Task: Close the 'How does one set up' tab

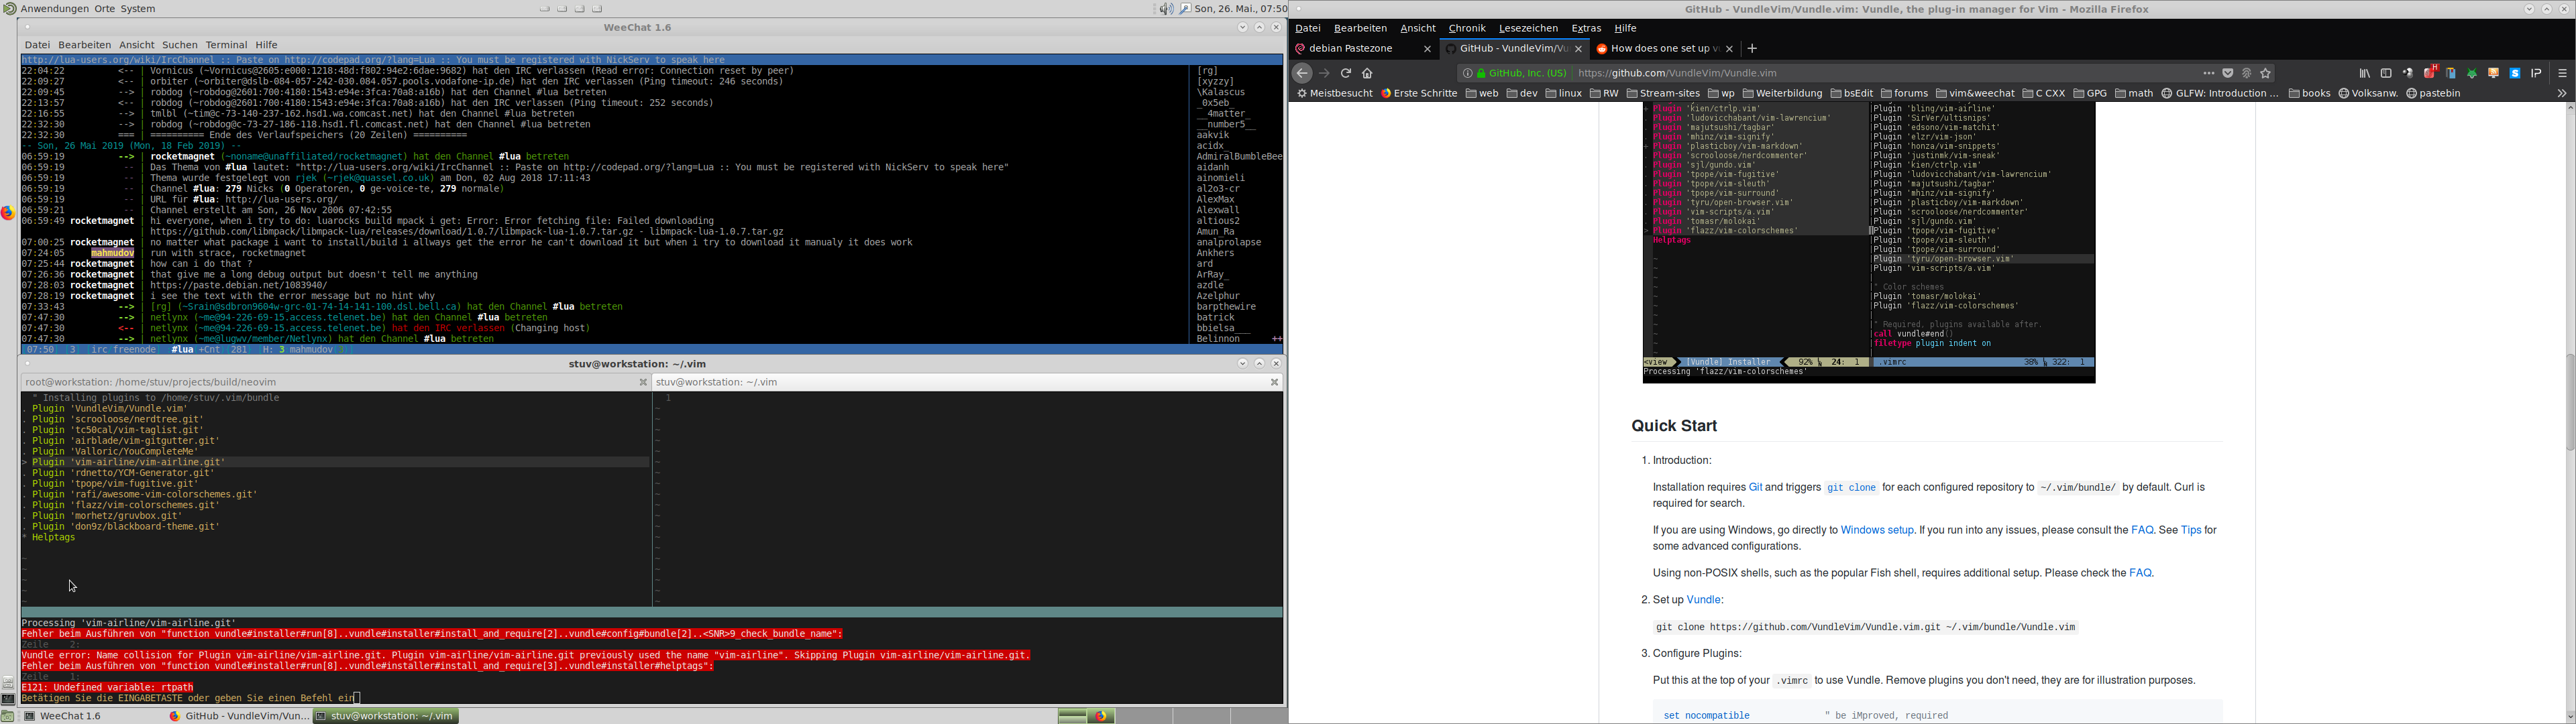Action: (x=1729, y=48)
